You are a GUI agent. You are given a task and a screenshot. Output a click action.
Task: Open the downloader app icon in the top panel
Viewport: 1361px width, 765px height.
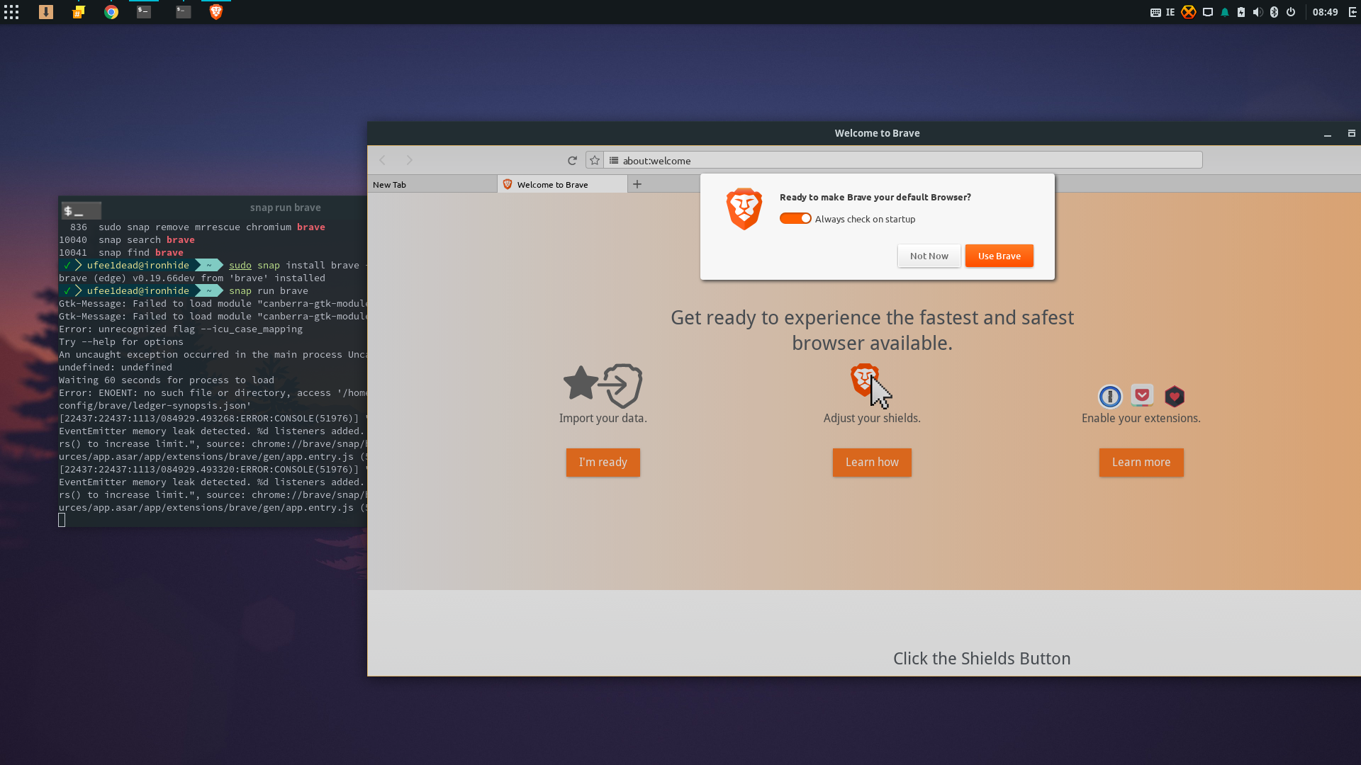[x=46, y=12]
